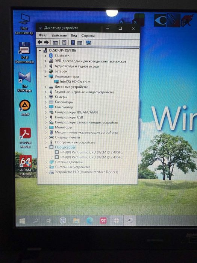The image size is (197, 263).
Task: Expand 'Контроллеры USB' category
Action: click(x=46, y=117)
